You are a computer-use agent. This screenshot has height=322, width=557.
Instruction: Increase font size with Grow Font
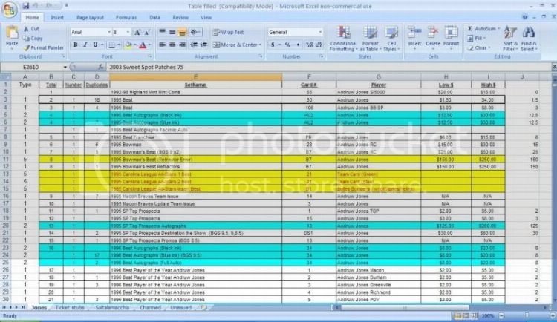(x=137, y=33)
